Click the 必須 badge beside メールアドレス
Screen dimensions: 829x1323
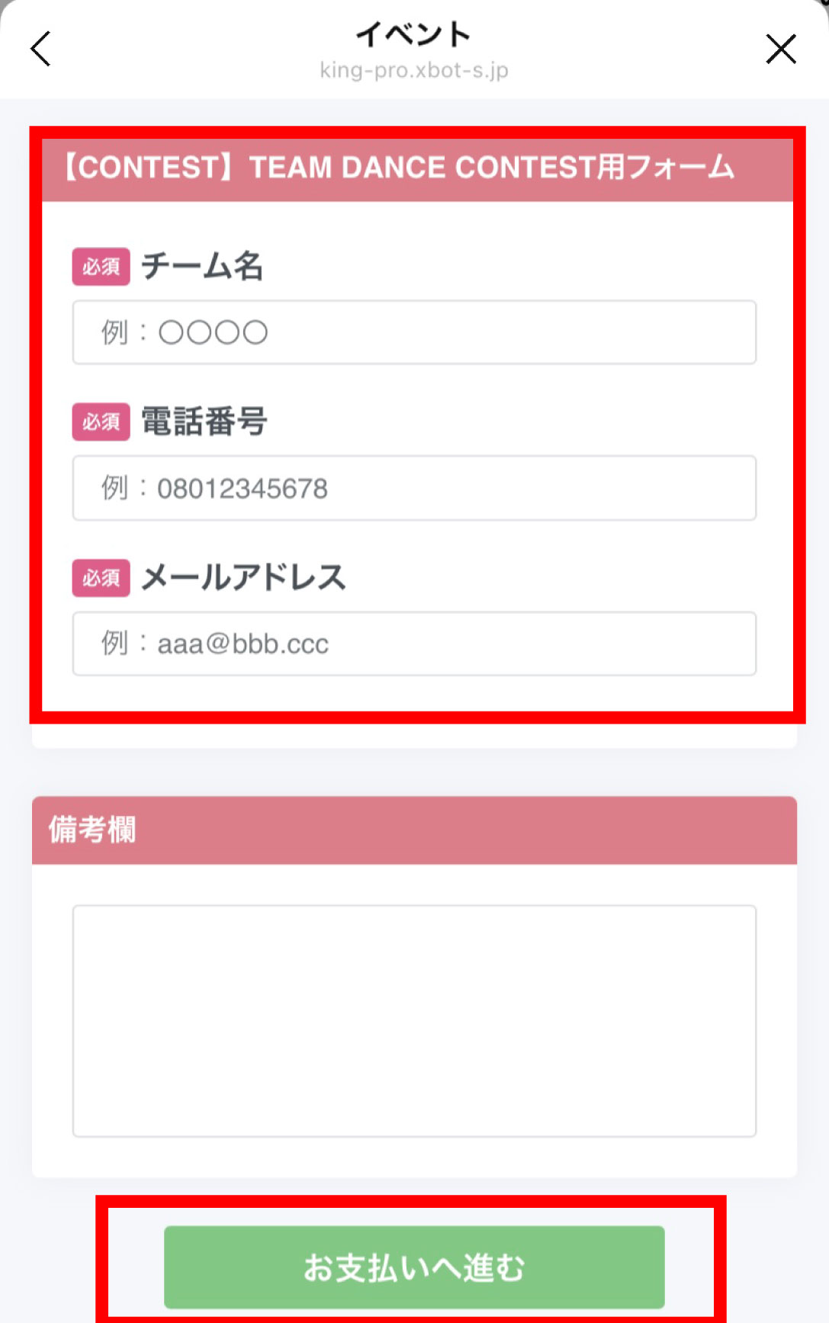(x=101, y=578)
